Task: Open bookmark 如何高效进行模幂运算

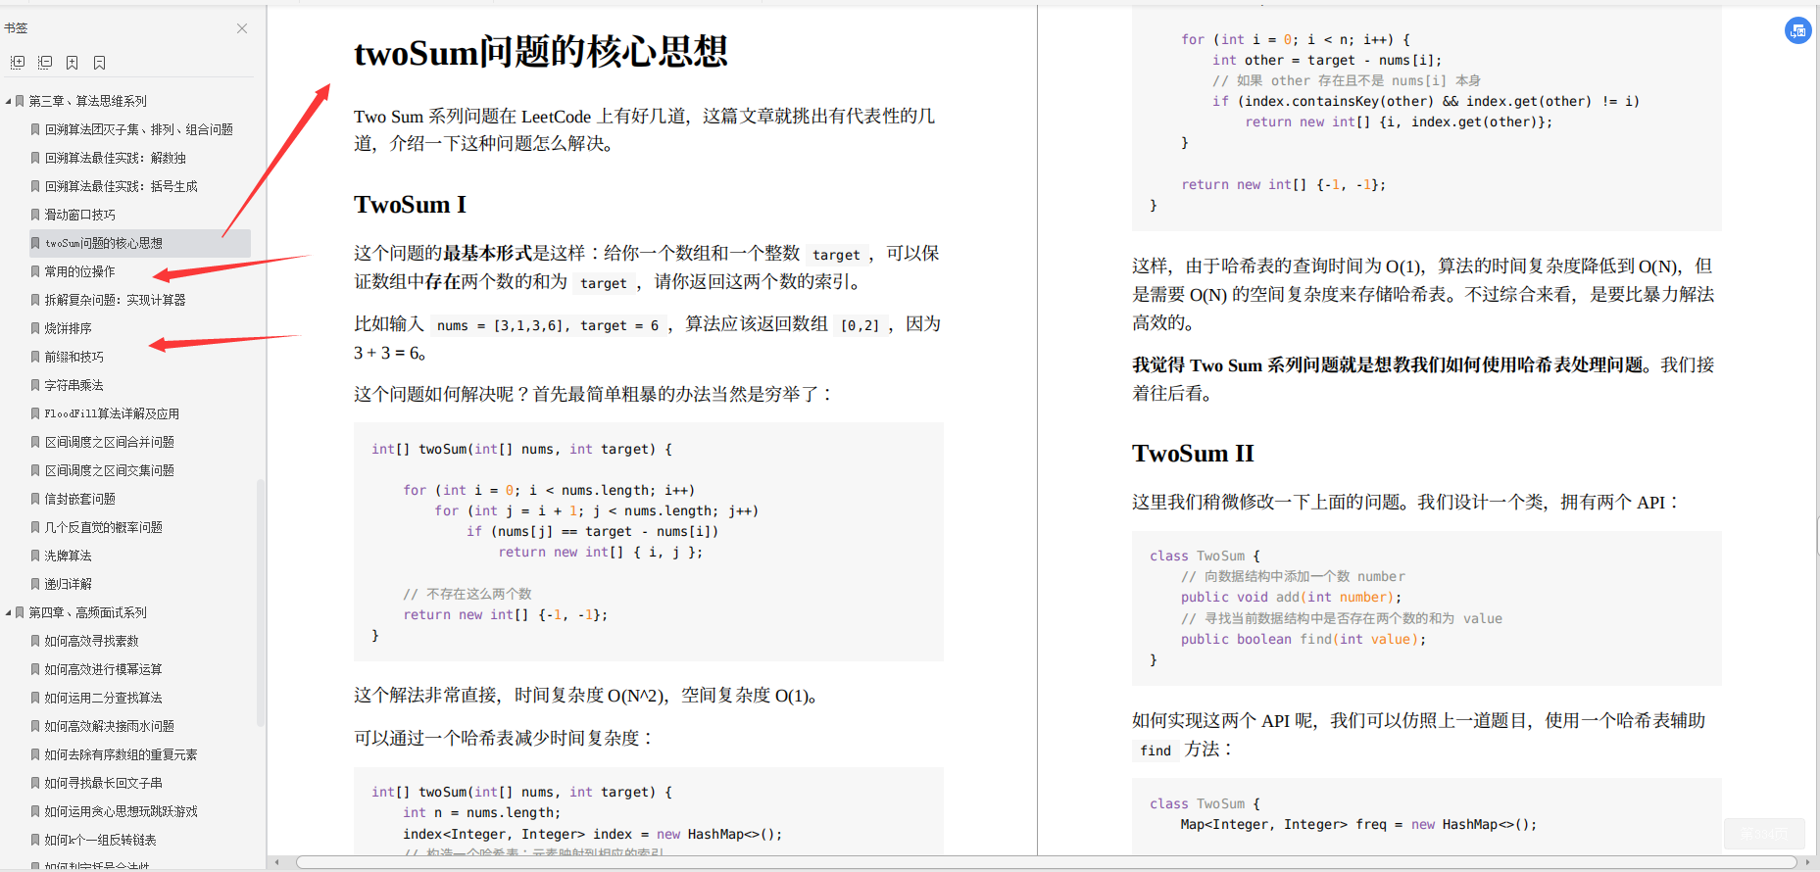Action: click(x=103, y=669)
